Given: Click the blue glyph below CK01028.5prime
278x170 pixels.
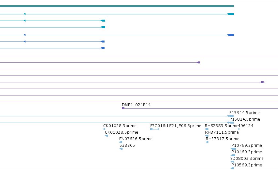Looking at the screenshot, I should point(106,136).
